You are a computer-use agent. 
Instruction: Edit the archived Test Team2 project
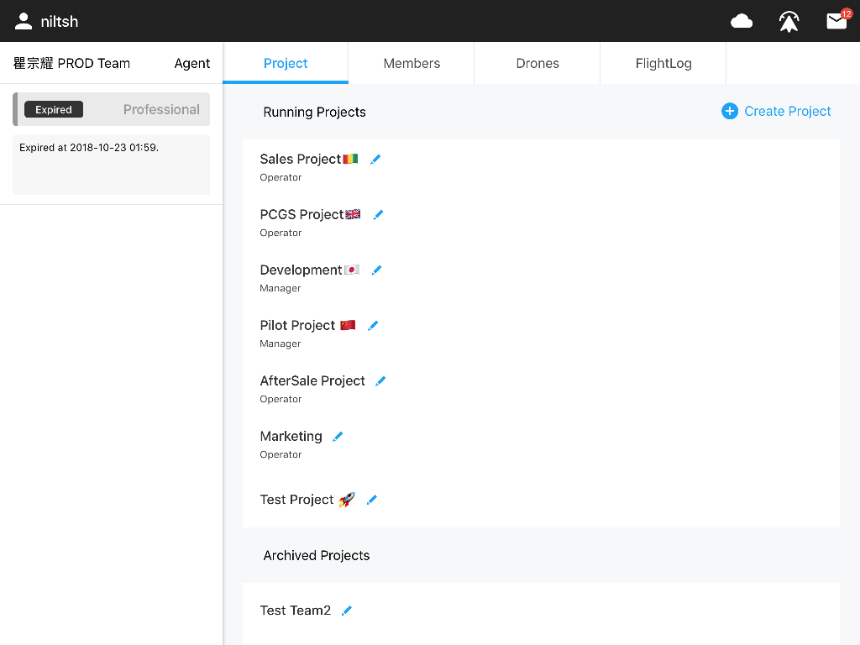346,611
